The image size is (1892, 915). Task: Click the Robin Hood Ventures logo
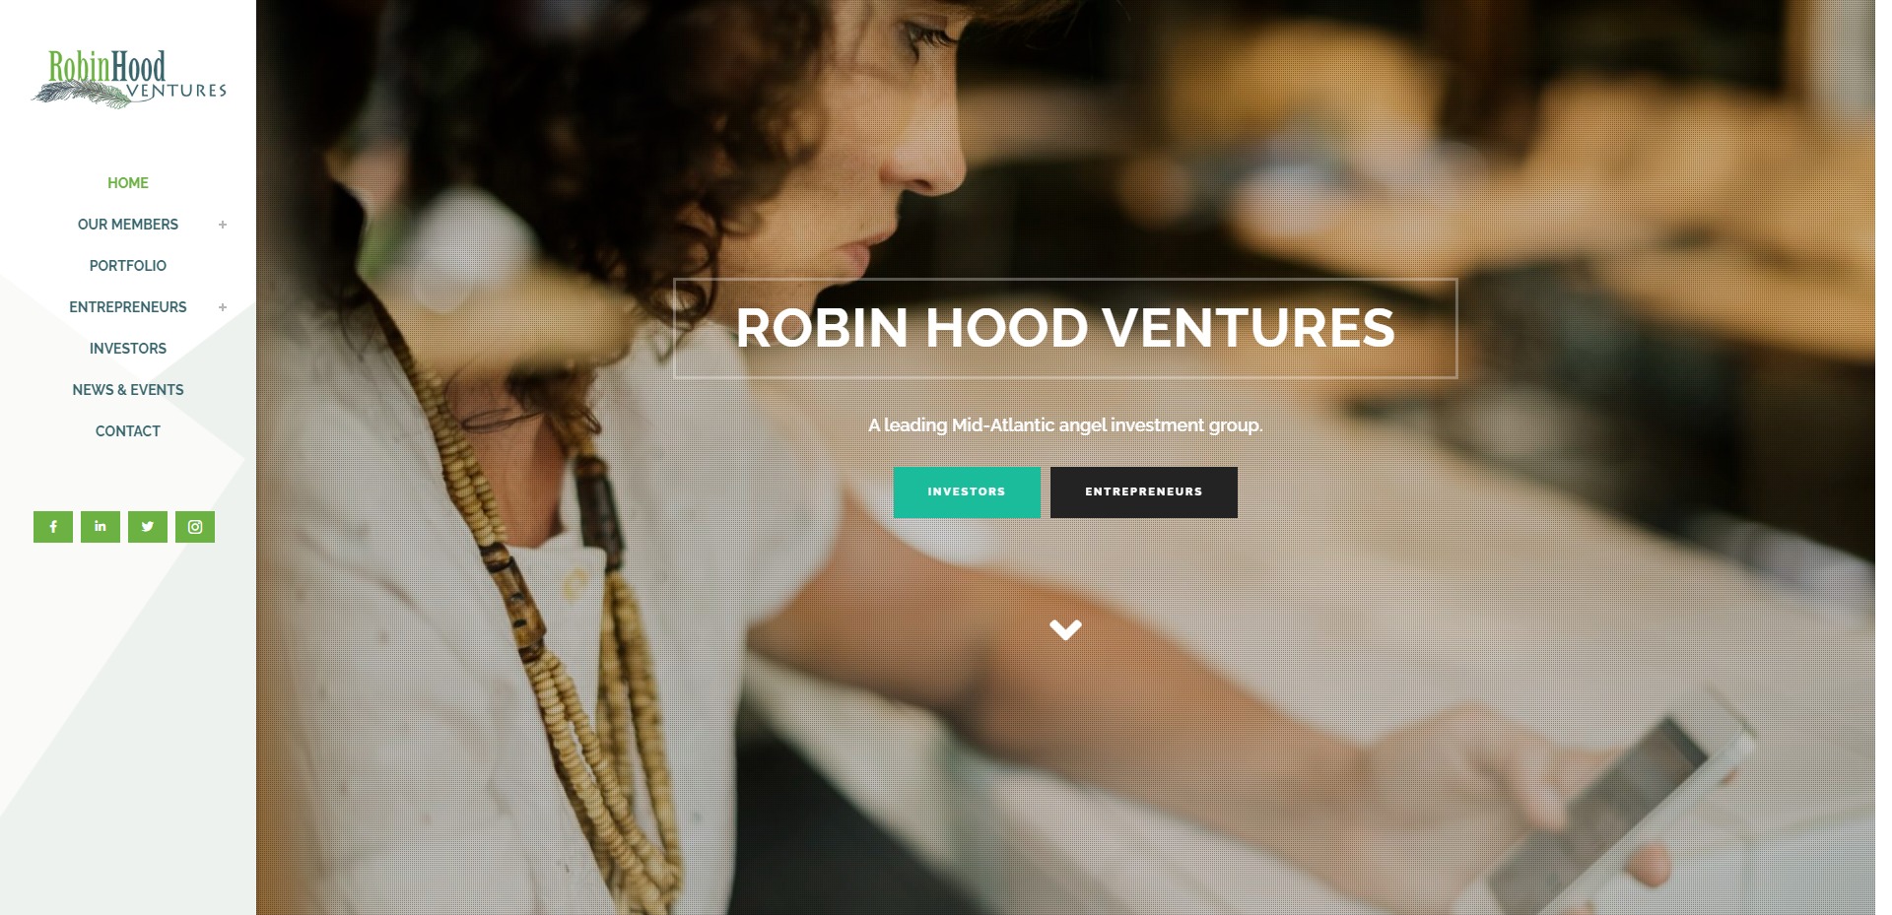(x=128, y=79)
